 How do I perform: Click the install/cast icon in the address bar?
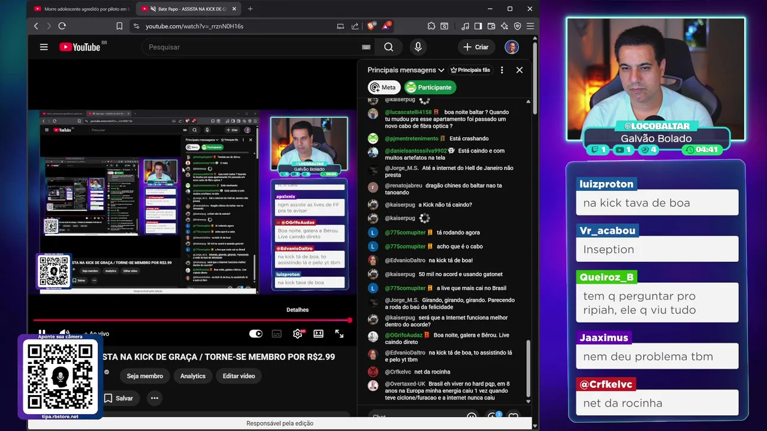(x=340, y=26)
